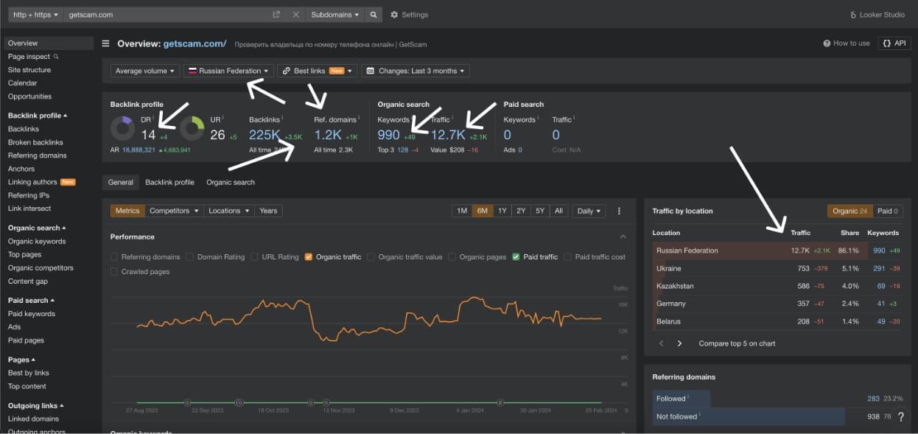Image resolution: width=918 pixels, height=434 pixels.
Task: Switch to the General tab
Action: pyautogui.click(x=121, y=182)
